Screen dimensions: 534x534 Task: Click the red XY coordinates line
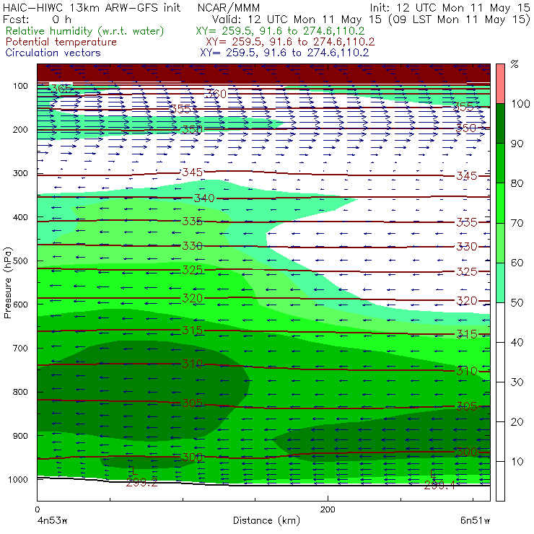point(290,42)
